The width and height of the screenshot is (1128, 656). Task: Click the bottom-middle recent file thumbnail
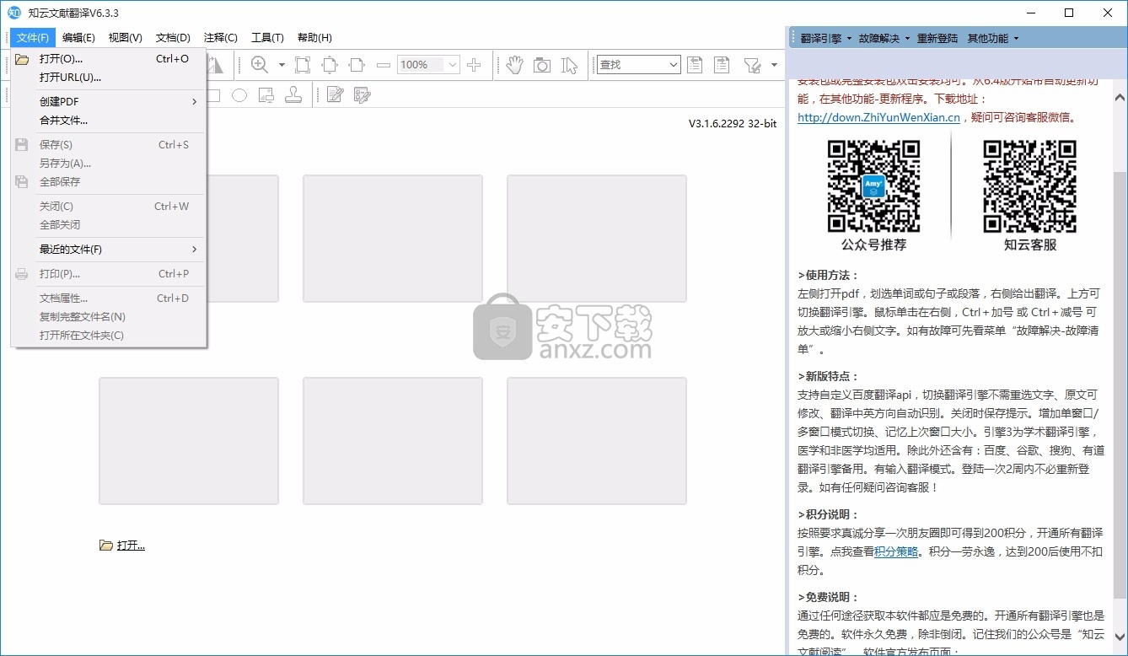coord(393,441)
